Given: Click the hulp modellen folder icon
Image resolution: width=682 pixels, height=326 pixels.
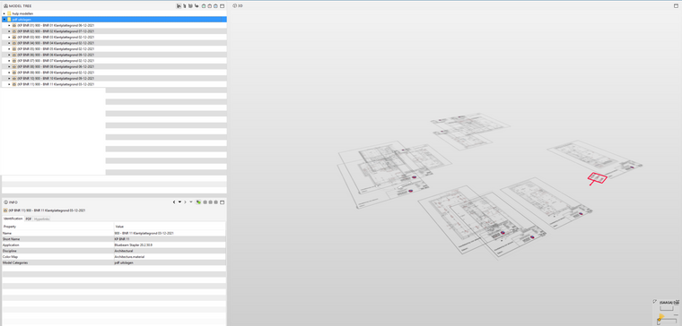Looking at the screenshot, I should (9, 13).
